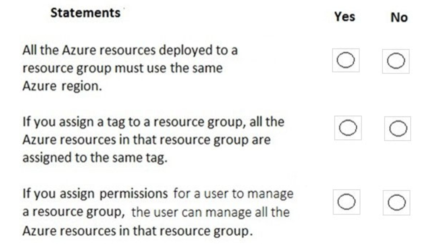Click the line starting 'If you assign a tag'
This screenshot has height=244, width=441.
[153, 121]
